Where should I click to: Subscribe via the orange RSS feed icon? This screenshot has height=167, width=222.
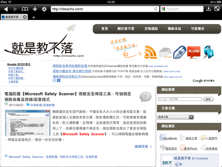point(151,51)
